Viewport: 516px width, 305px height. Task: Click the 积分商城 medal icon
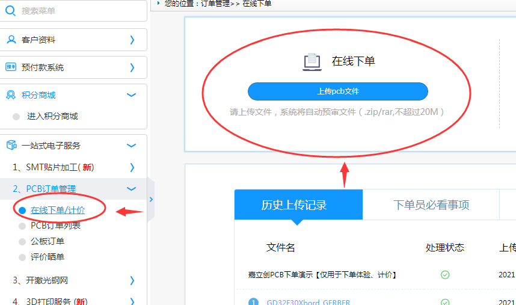tap(11, 95)
